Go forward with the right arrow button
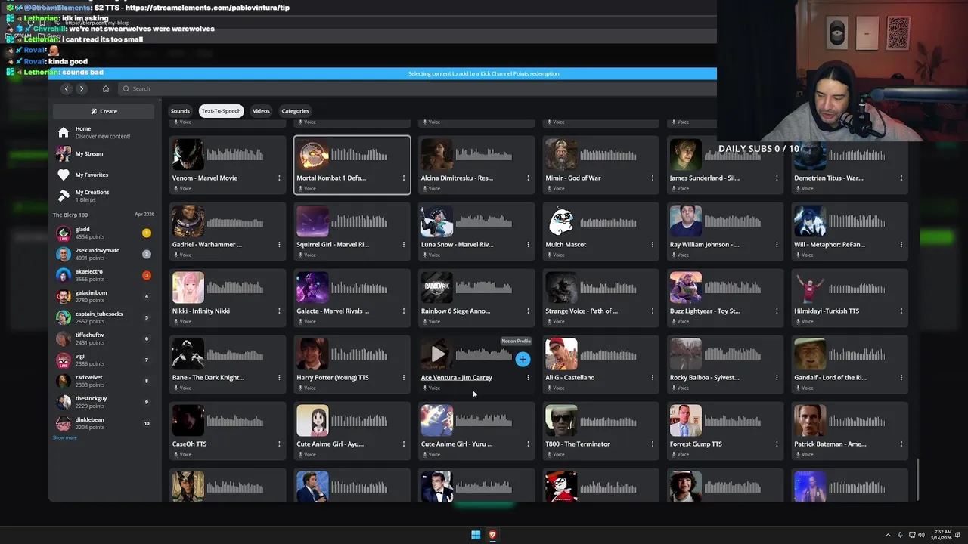The image size is (968, 544). 82,88
